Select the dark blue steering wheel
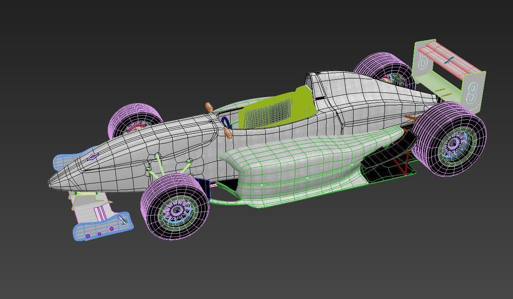 pos(226,121)
